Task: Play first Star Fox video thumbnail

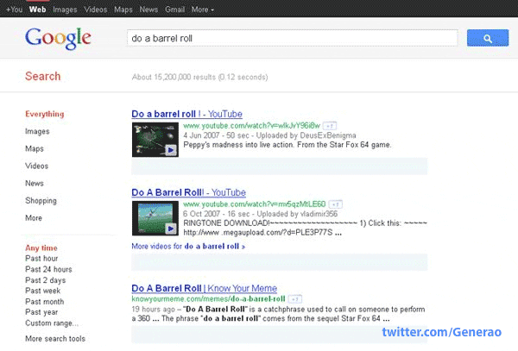Action: (x=155, y=140)
